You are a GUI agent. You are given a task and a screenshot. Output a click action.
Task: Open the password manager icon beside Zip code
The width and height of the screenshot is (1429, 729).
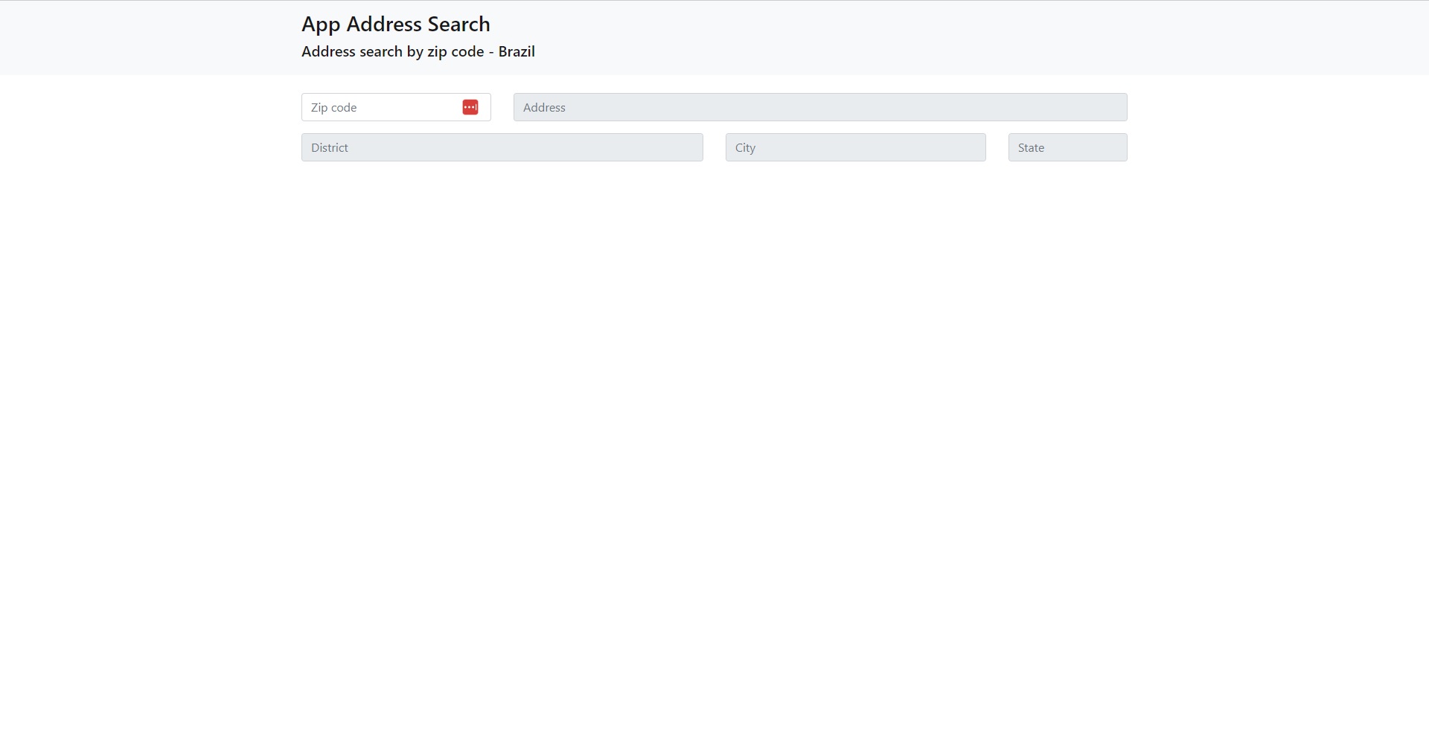point(470,107)
